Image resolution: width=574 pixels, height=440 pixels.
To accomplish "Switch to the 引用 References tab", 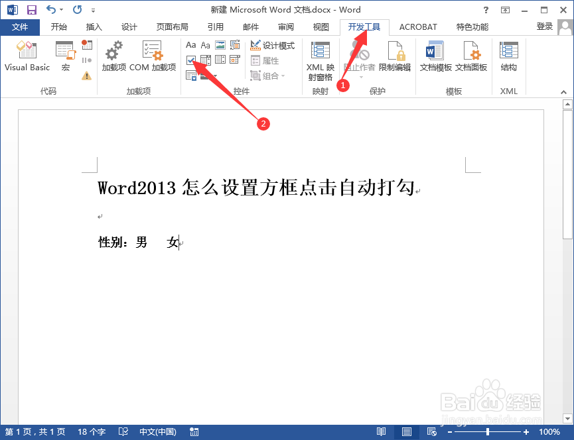I will 215,27.
